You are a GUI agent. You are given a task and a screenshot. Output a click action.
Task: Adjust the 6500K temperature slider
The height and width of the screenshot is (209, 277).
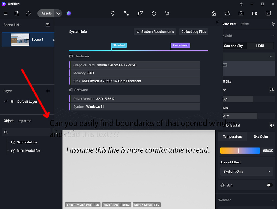pos(239,151)
